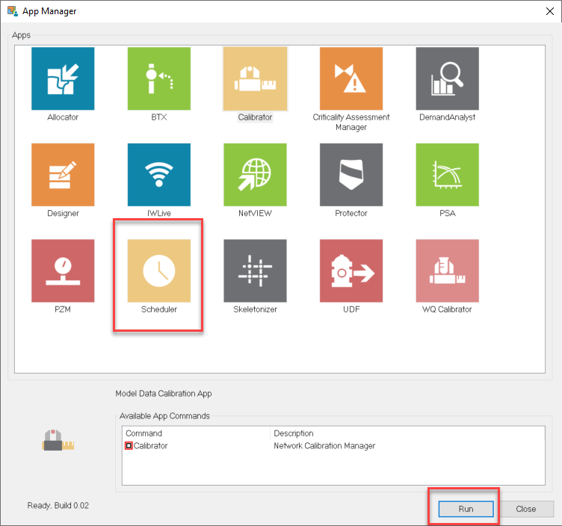
Task: Click the Description column header
Action: coord(294,433)
